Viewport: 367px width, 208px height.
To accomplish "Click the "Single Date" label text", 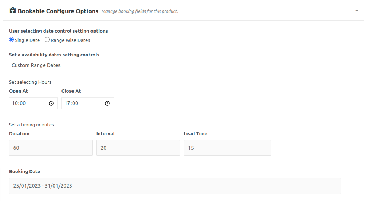I will pyautogui.click(x=27, y=40).
